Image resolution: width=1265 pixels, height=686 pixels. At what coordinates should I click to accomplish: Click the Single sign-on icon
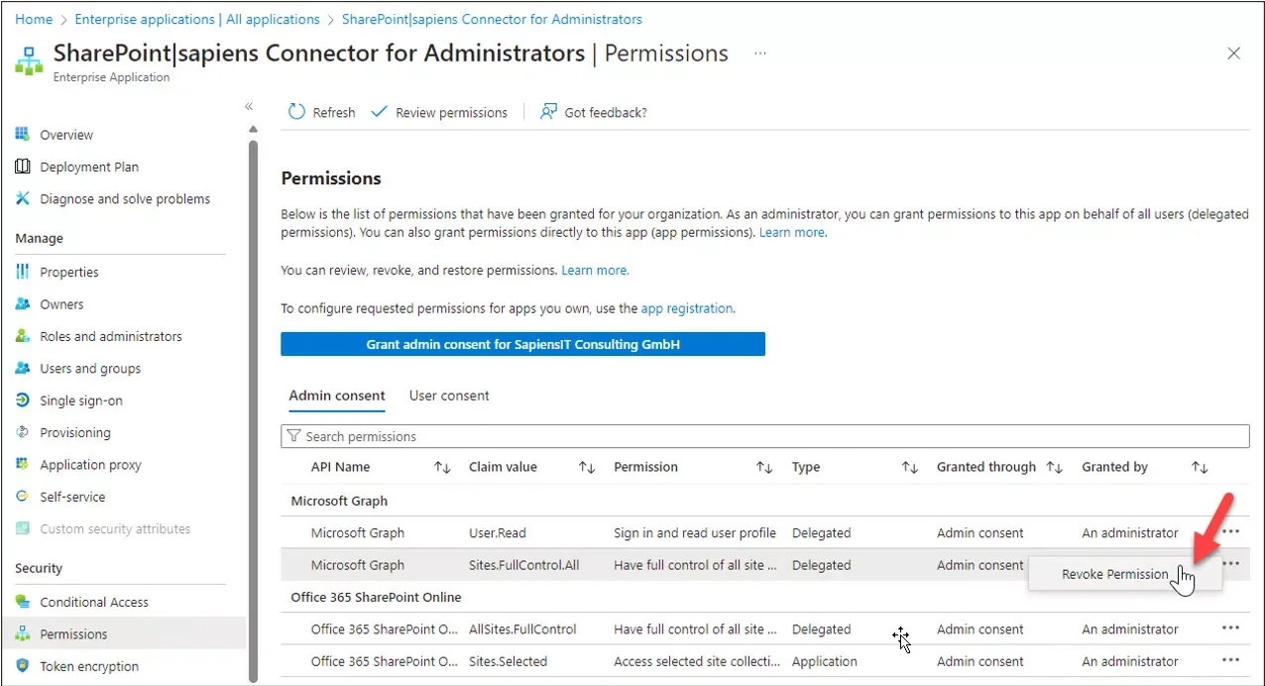(x=23, y=400)
